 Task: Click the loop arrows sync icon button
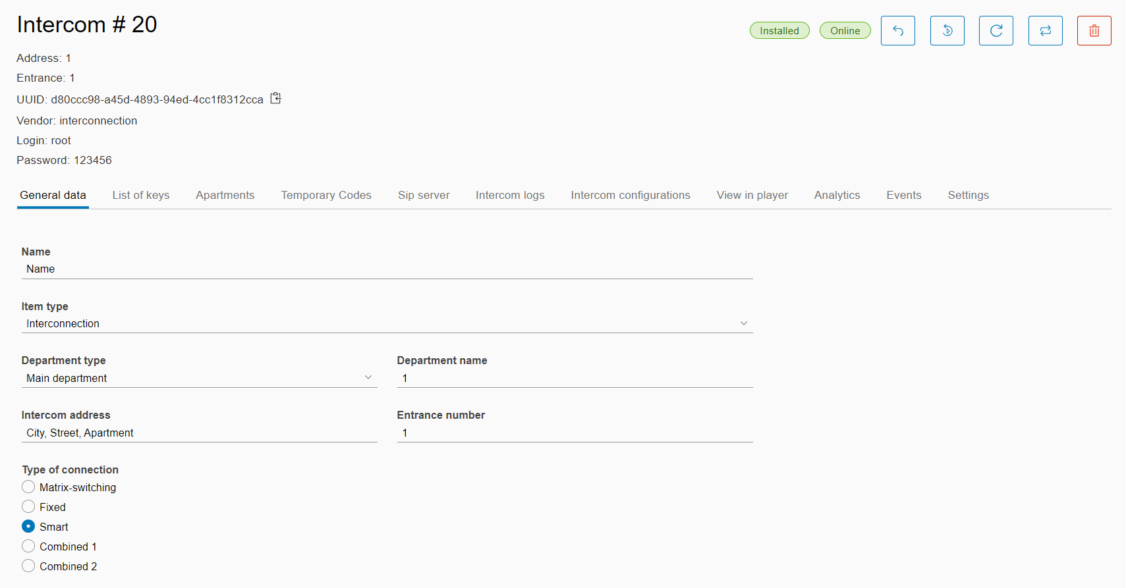1045,31
